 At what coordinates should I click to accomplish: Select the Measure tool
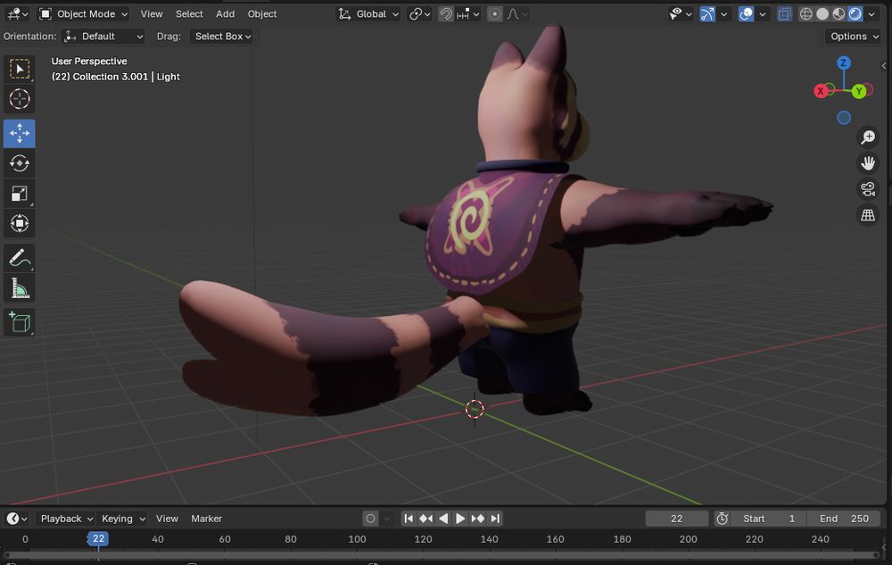coord(20,288)
